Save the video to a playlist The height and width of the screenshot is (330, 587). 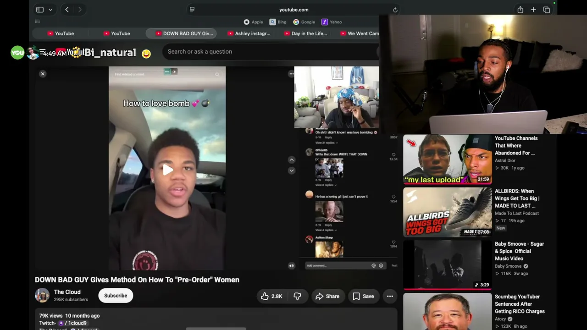pos(363,297)
